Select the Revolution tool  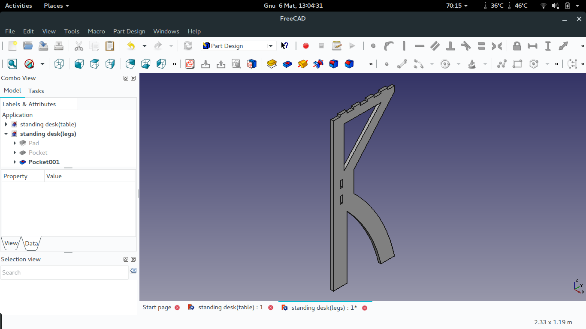pos(302,64)
